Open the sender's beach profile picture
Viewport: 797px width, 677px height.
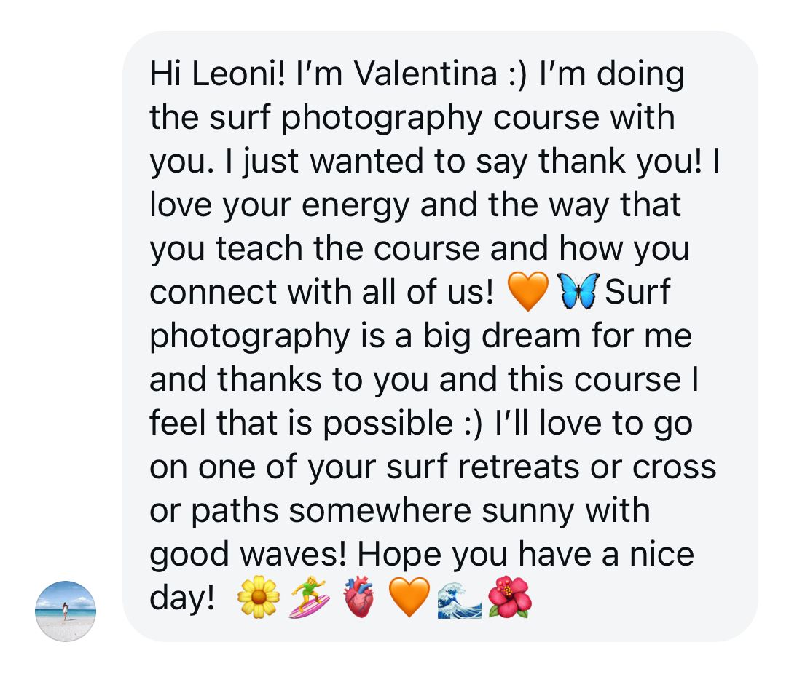coord(66,611)
